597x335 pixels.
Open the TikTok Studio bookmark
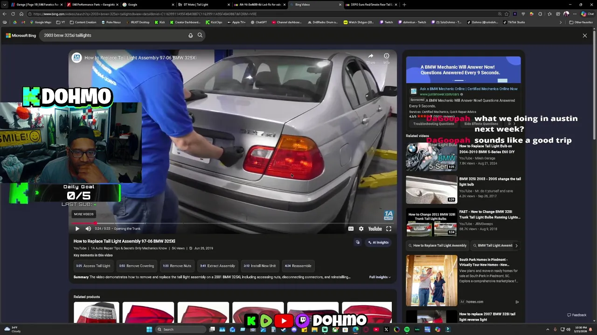(x=514, y=22)
